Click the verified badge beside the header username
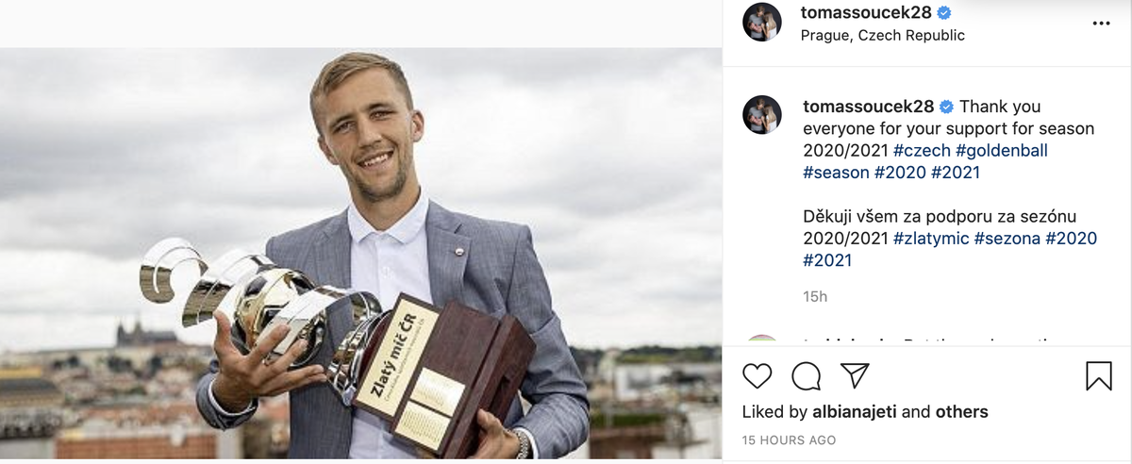The height and width of the screenshot is (464, 1132). click(x=942, y=13)
